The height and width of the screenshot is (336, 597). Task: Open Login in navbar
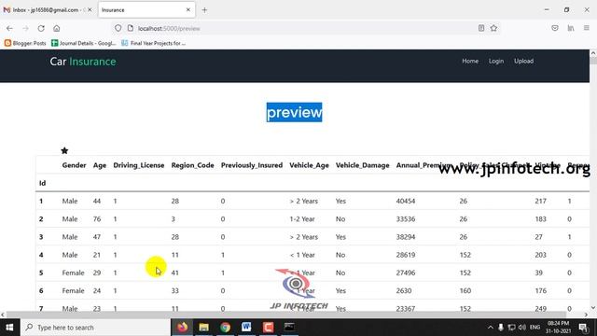(x=496, y=61)
